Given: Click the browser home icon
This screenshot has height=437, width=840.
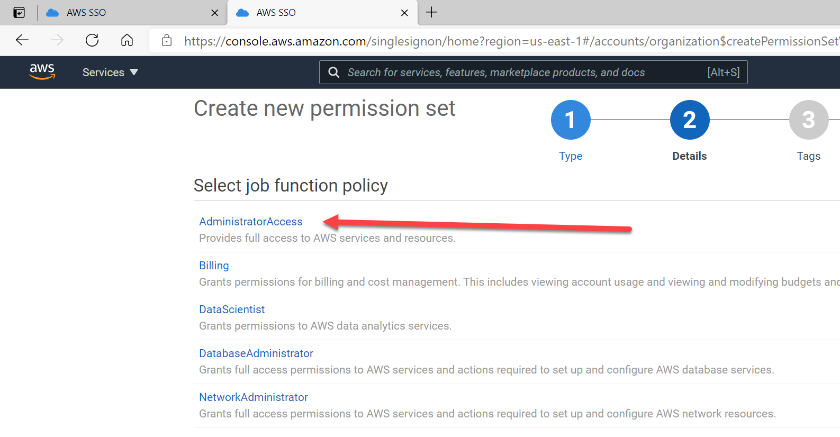Looking at the screenshot, I should pos(127,40).
